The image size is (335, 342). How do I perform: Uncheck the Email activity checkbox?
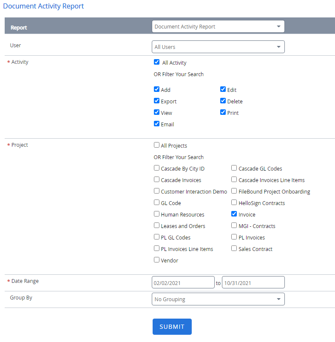157,124
